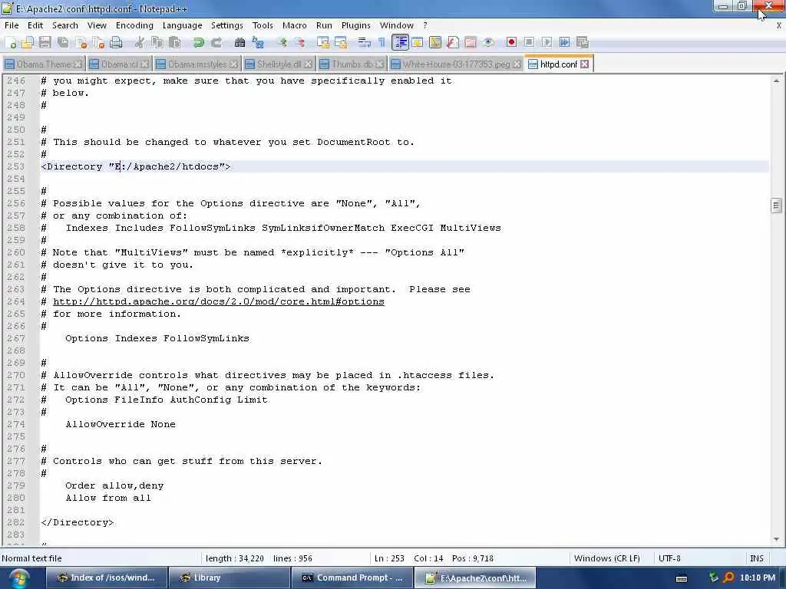Switch to the Thumbs.db tab
Image resolution: width=786 pixels, height=589 pixels.
[x=352, y=64]
